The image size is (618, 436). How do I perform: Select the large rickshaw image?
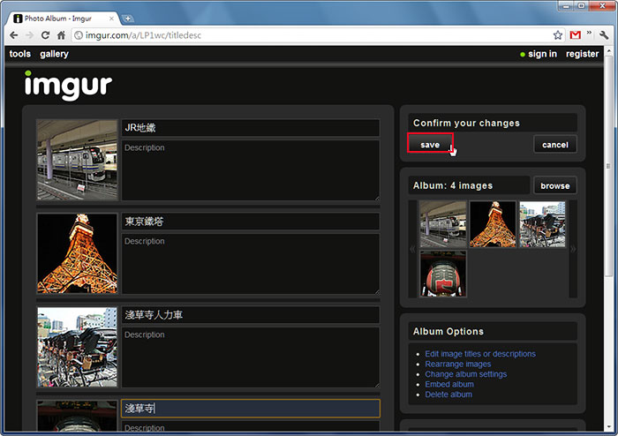pyautogui.click(x=78, y=347)
